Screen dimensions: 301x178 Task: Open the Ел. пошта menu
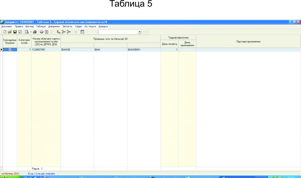[x=90, y=26]
